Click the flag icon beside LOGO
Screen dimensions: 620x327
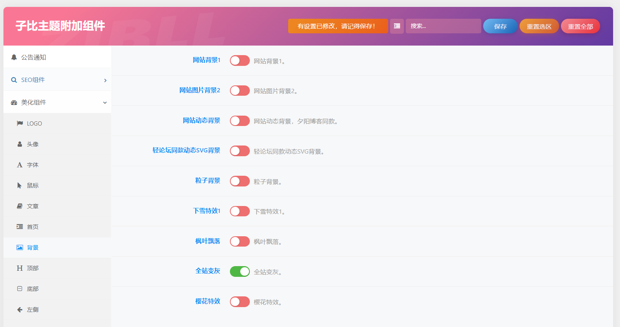pos(20,123)
